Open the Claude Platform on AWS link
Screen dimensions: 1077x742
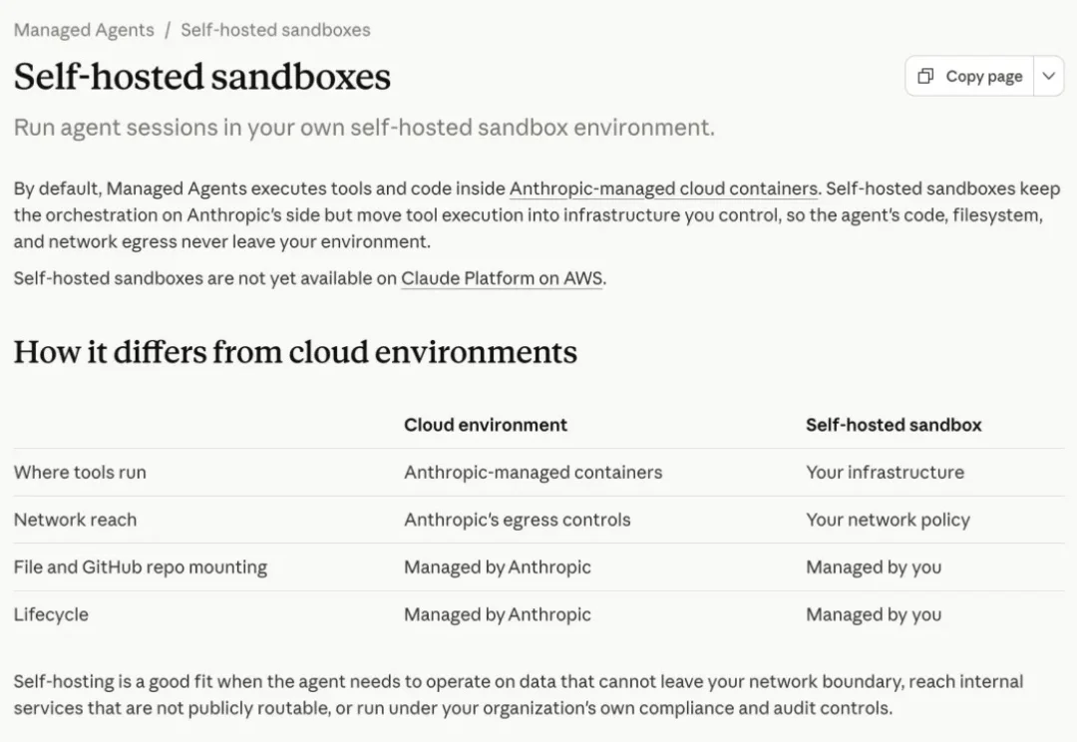tap(502, 278)
